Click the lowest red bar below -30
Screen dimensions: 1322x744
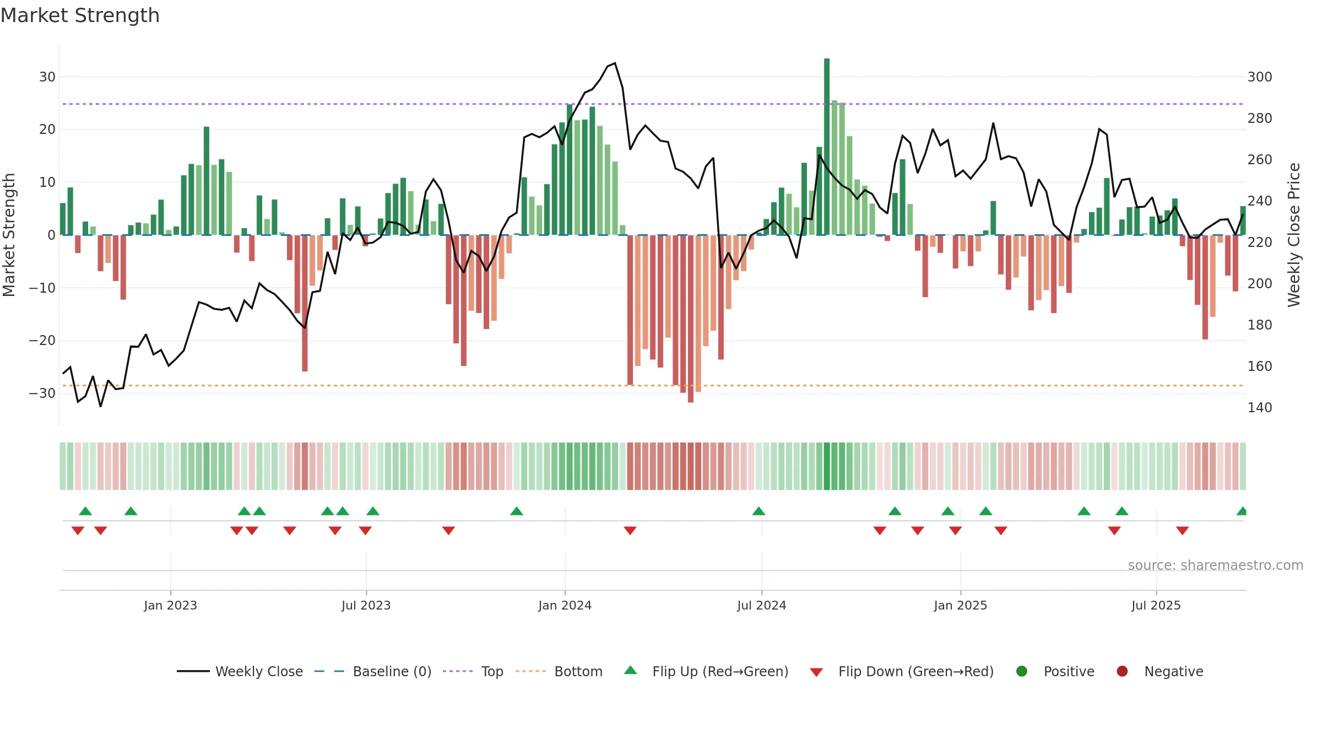point(691,319)
